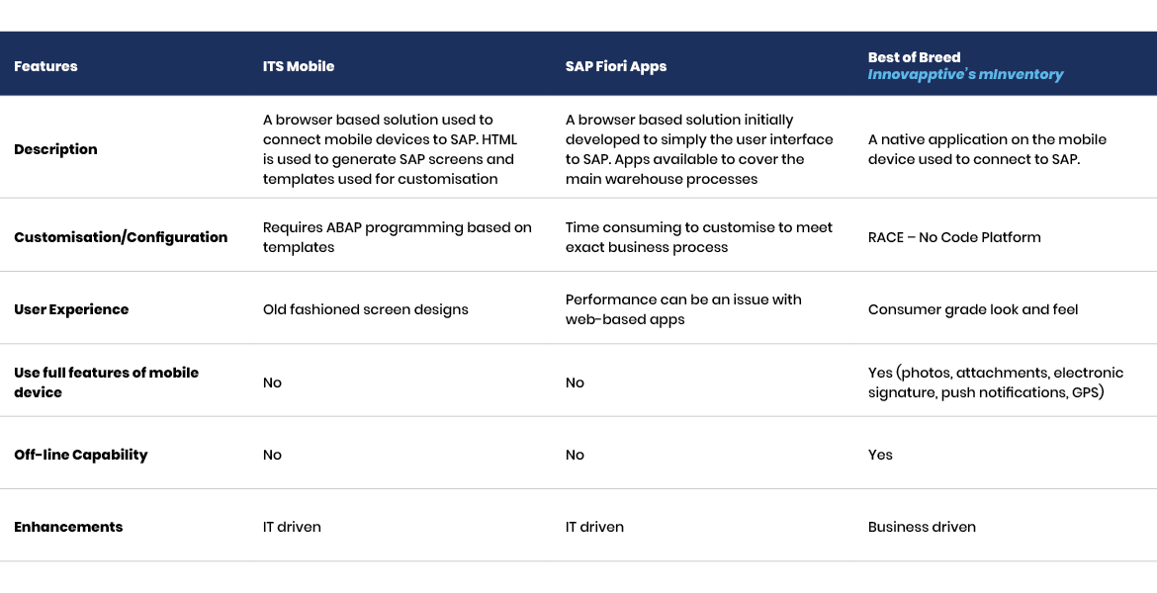Screen dimensions: 1157x593
Task: Open Innovapptive's mInventory link text
Action: (965, 75)
